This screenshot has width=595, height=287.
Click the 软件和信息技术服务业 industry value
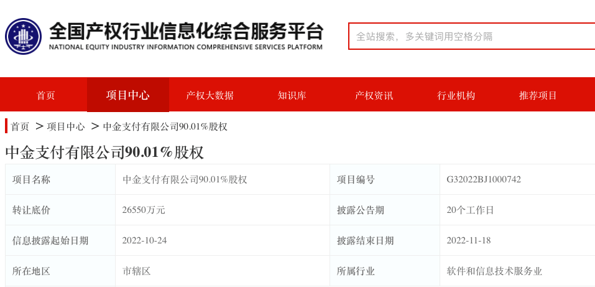[x=494, y=271]
